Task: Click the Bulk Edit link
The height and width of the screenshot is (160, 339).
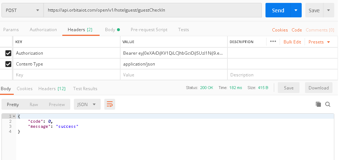Action: click(292, 42)
